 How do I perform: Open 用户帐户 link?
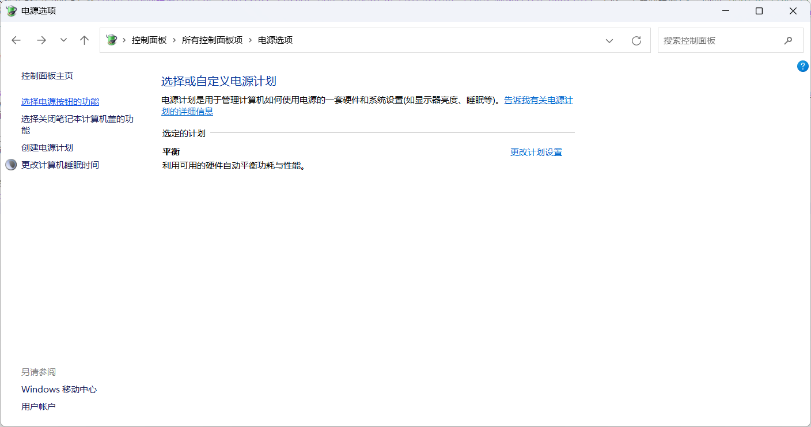pos(39,406)
